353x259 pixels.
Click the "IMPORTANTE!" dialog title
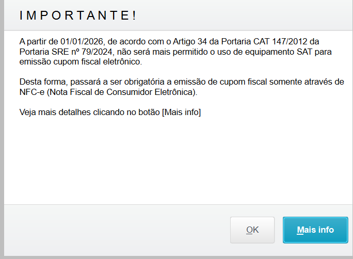[x=78, y=15]
